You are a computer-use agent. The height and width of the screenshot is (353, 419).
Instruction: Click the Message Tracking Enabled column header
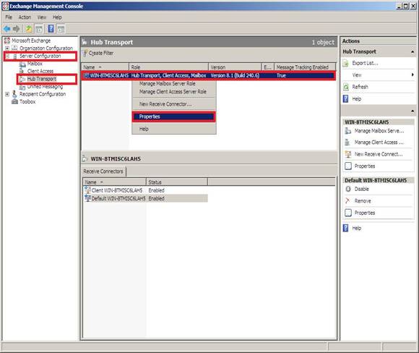[305, 67]
